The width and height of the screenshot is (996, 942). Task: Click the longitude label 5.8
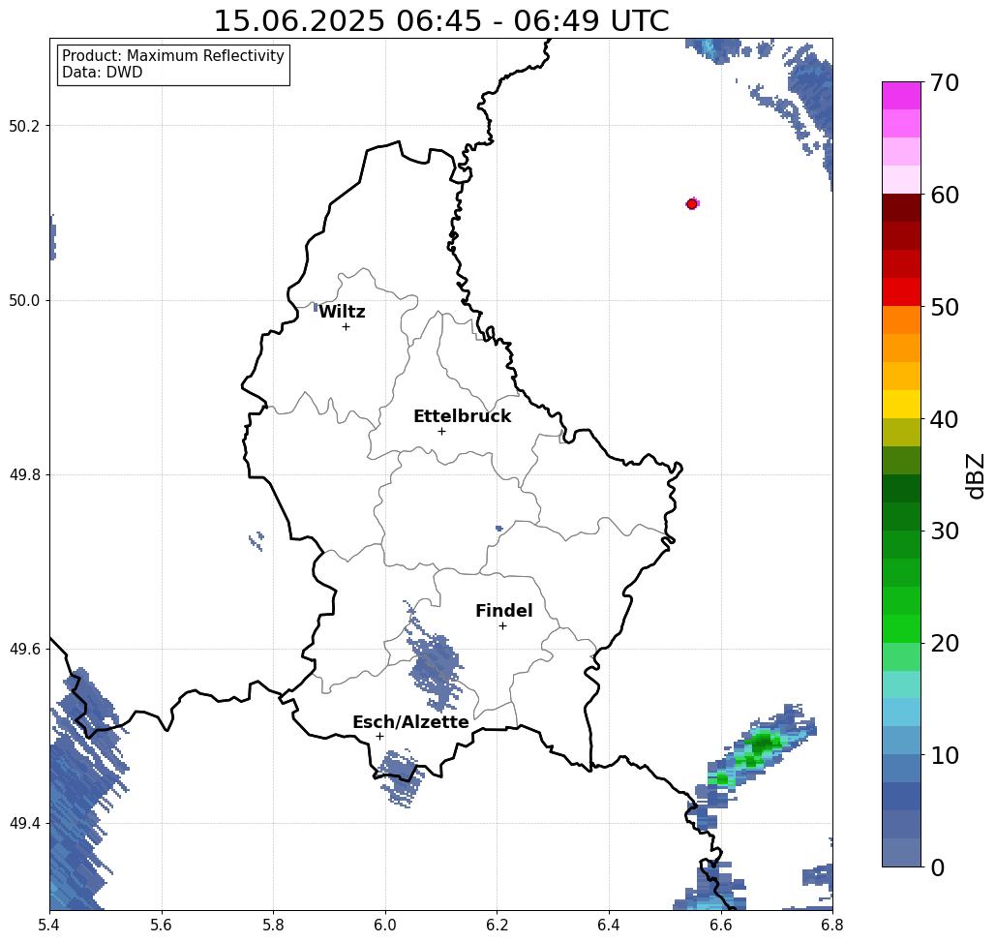(x=273, y=925)
